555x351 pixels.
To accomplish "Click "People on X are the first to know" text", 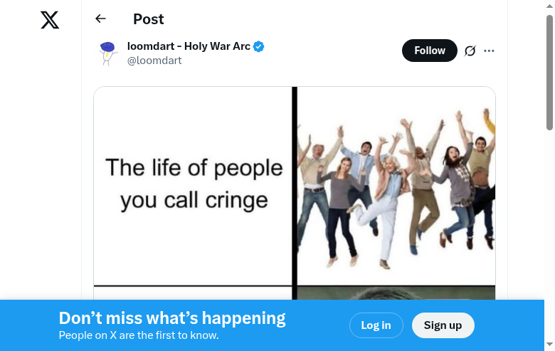I will 139,335.
